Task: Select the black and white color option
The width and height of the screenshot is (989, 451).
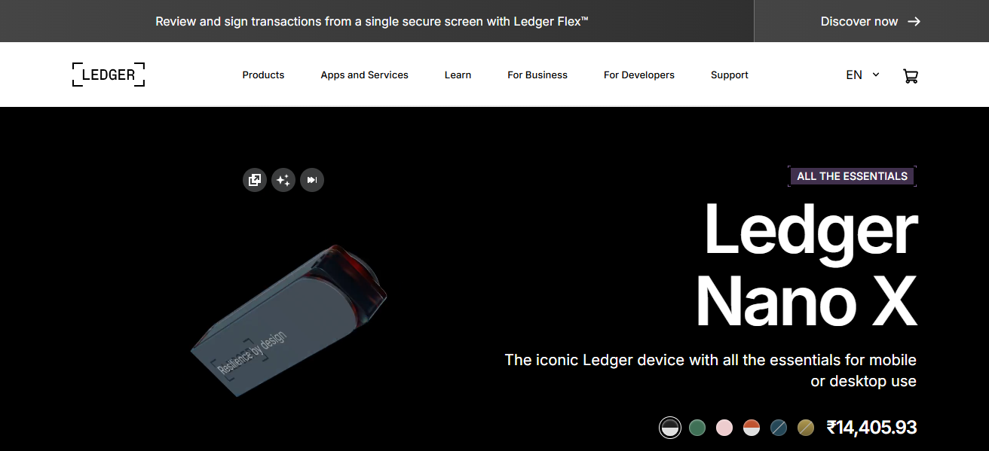Action: pos(669,428)
